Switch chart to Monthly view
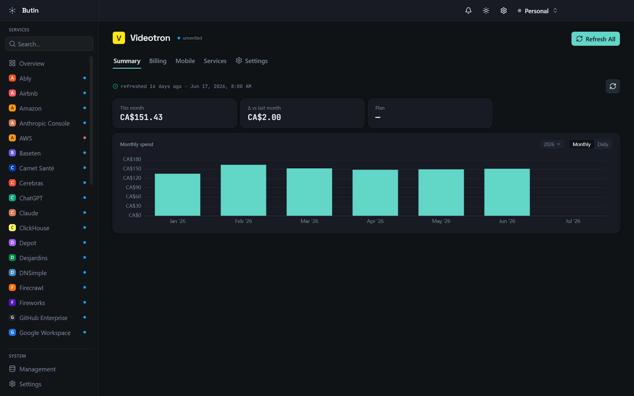The width and height of the screenshot is (634, 396). [581, 144]
